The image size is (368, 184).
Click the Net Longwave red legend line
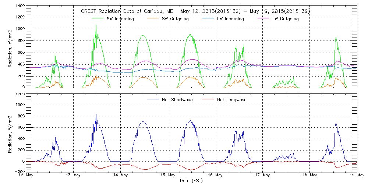coord(207,100)
